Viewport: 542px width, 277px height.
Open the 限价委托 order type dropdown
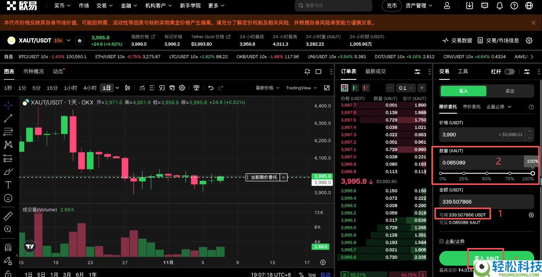point(448,107)
